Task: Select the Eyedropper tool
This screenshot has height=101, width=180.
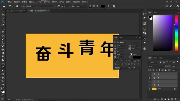Action: point(3,32)
